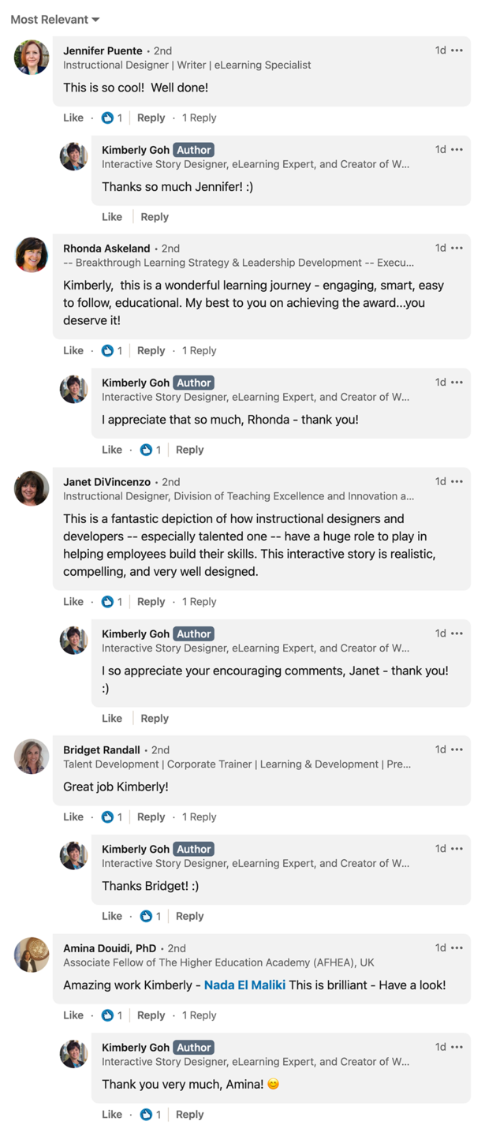Viewport: 485px width, 1136px height.
Task: Open three-dot menu on Amina Douidi's comment
Action: (x=457, y=947)
